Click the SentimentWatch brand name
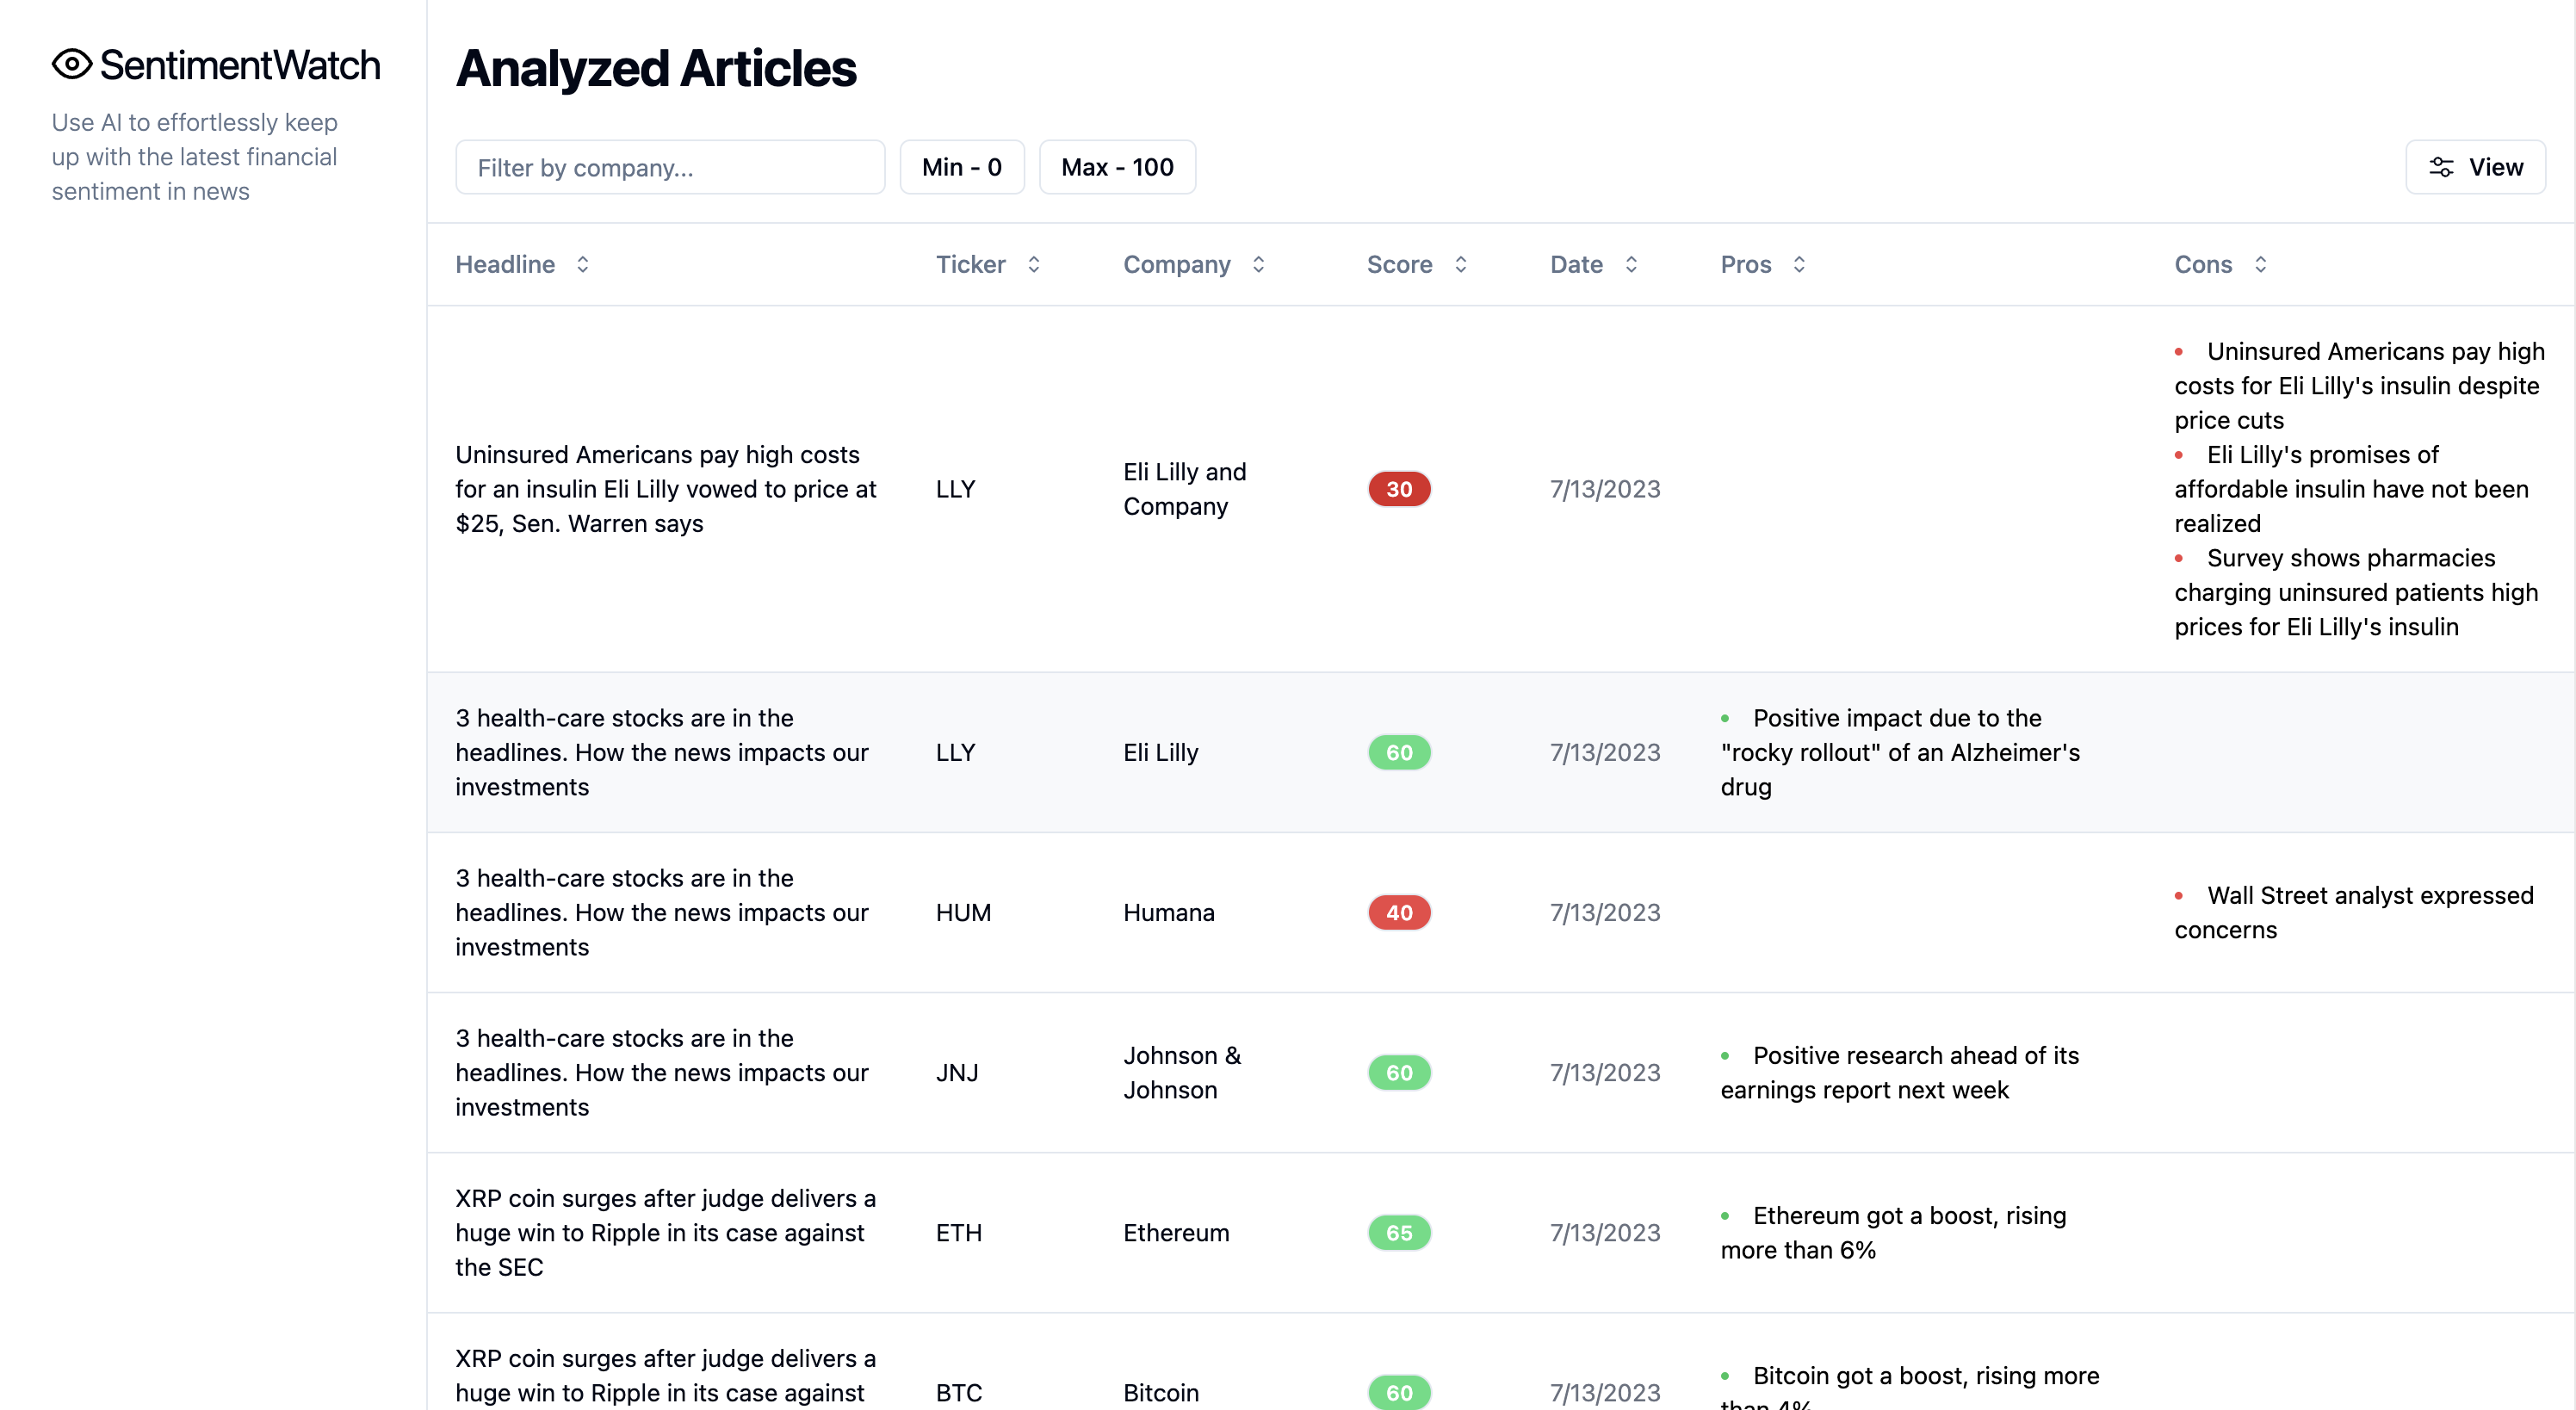2576x1410 pixels. coord(240,65)
